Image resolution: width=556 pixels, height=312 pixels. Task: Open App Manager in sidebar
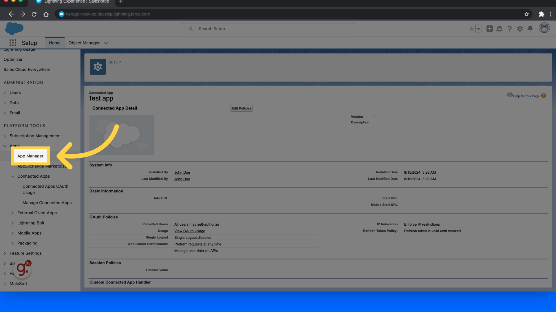30,156
